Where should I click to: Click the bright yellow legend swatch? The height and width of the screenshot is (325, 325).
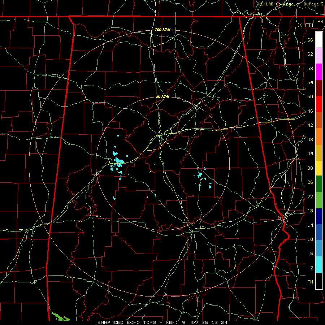(319, 168)
